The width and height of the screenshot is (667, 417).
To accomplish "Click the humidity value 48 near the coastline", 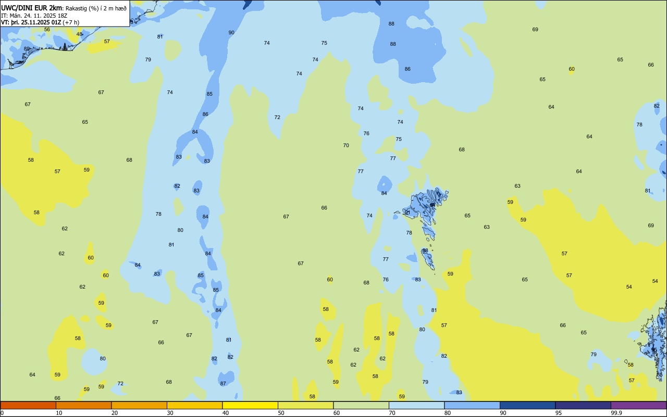I will [79, 34].
